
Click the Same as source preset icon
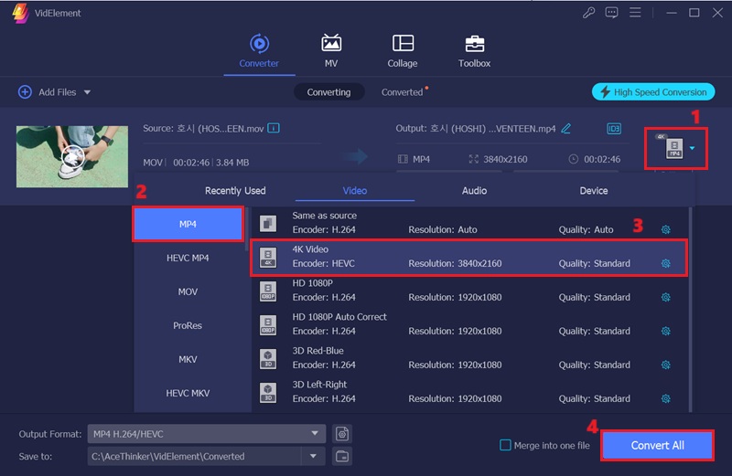pyautogui.click(x=268, y=223)
